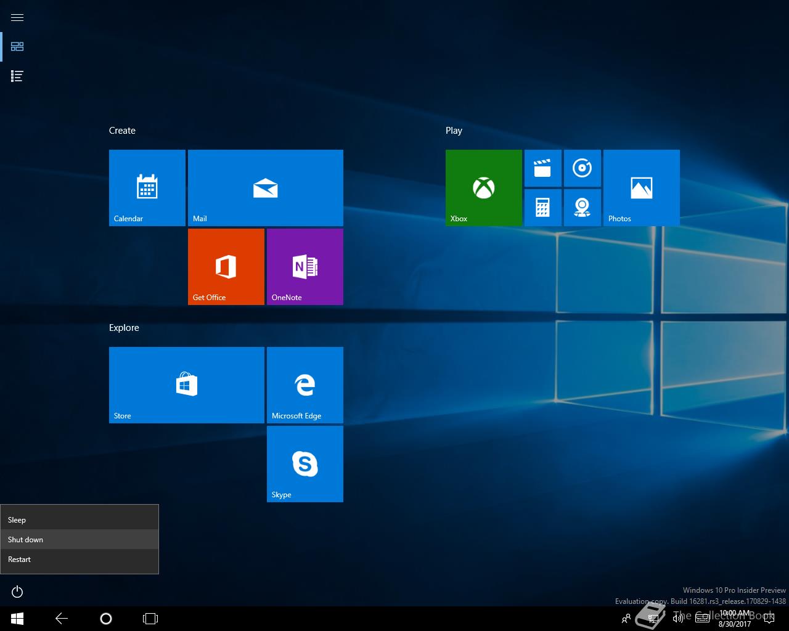Open Microsoft Edge tile
789x631 pixels.
305,385
